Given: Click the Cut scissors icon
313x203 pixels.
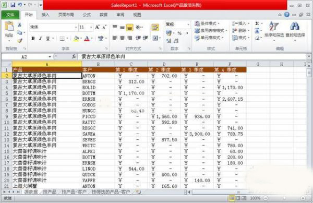Looking at the screenshot, I should point(20,25).
